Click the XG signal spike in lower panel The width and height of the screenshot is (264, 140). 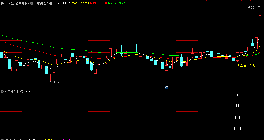click(x=237, y=116)
